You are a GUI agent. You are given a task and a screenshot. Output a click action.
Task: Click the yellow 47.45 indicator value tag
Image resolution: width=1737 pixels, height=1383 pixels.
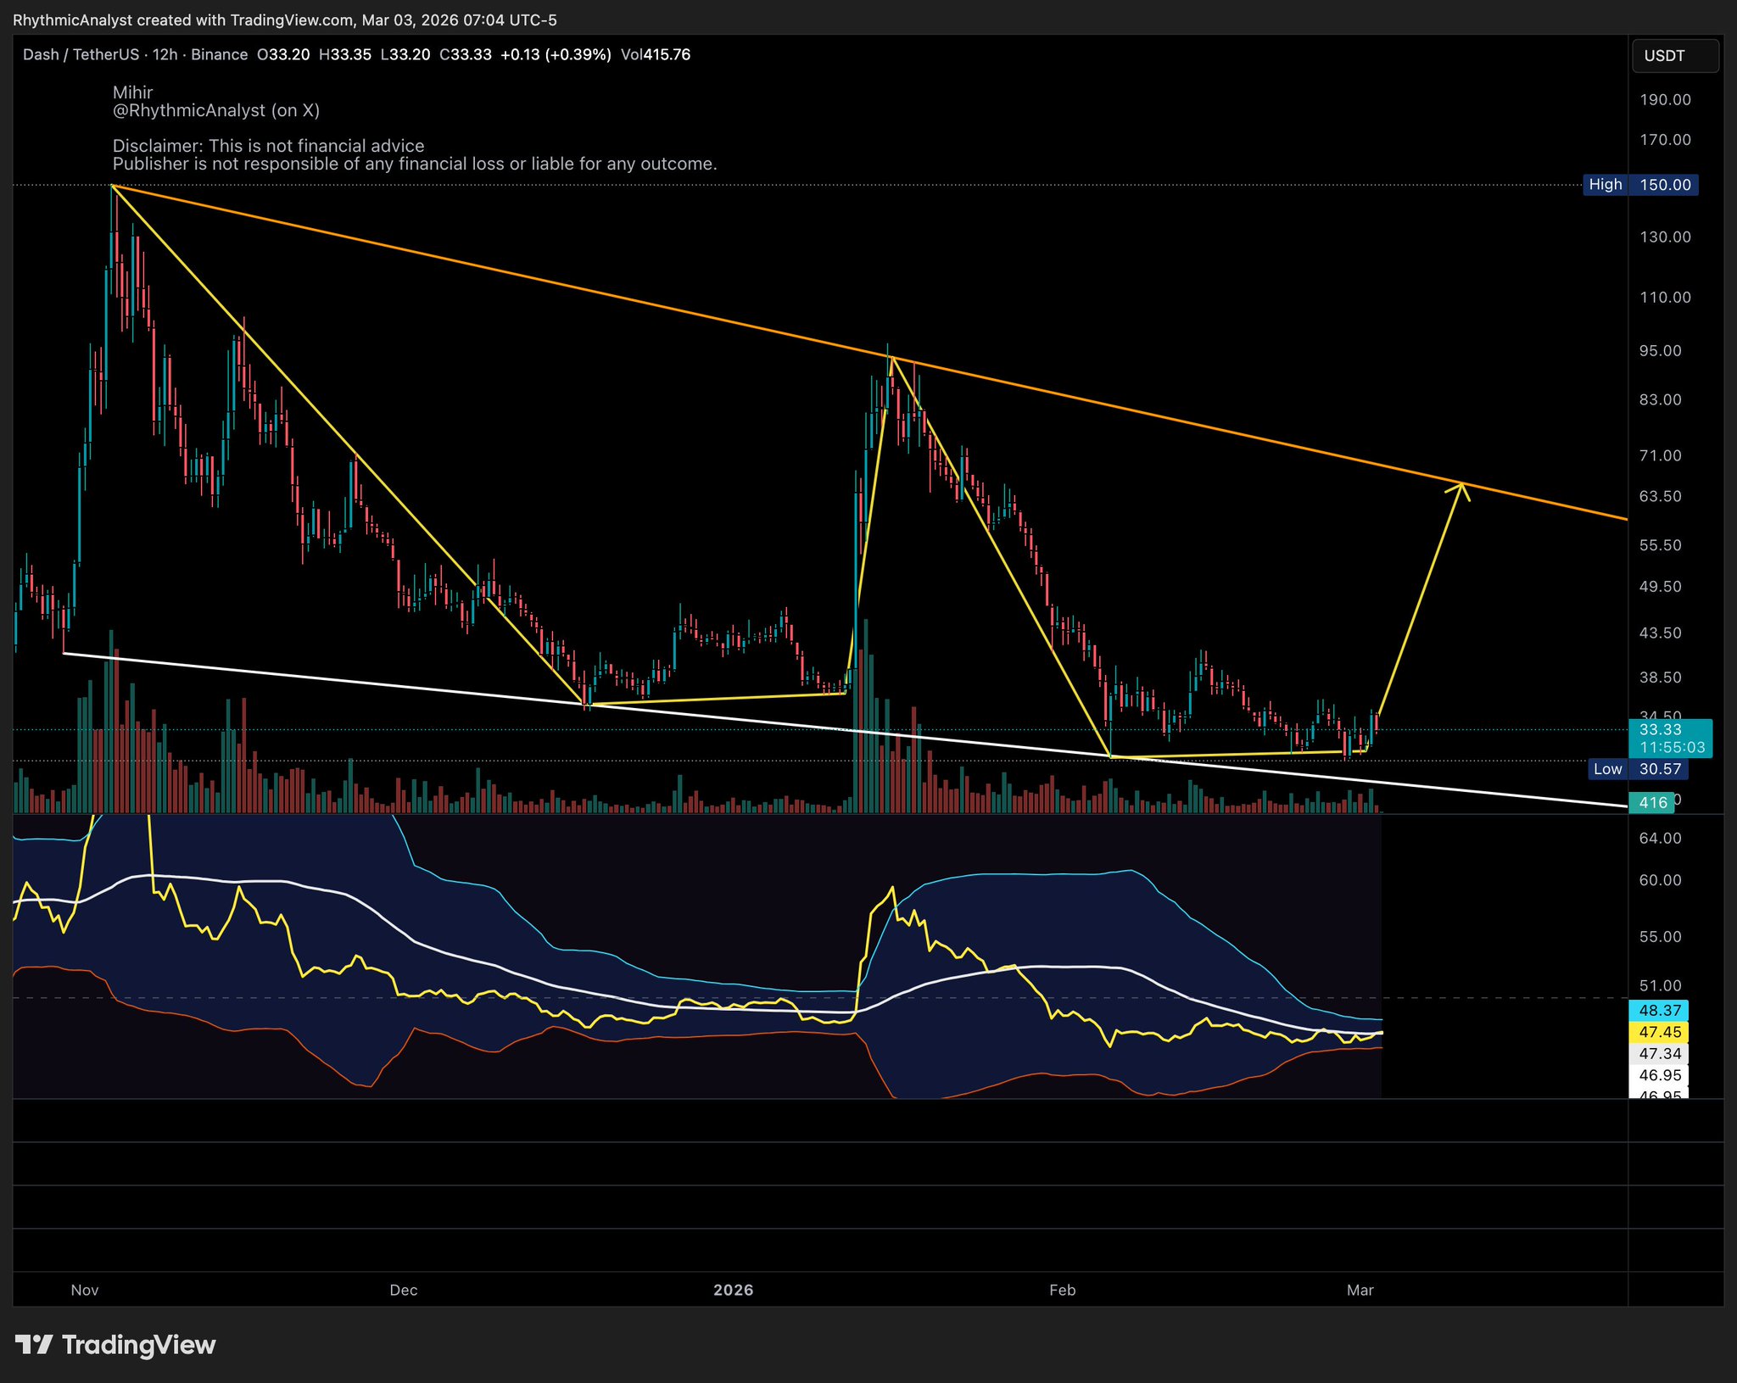(x=1659, y=1032)
